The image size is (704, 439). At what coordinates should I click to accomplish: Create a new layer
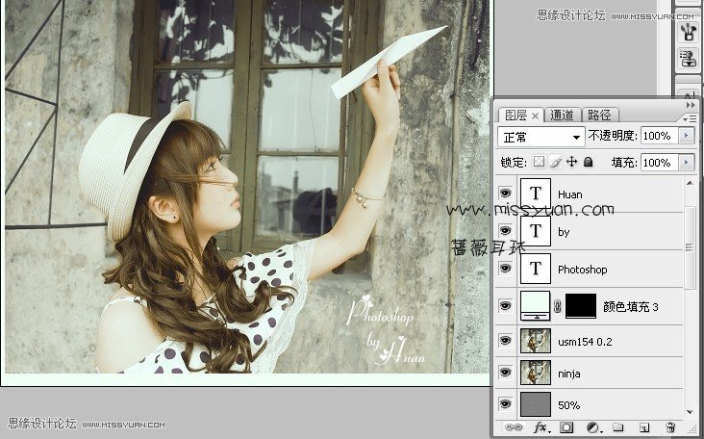[644, 427]
